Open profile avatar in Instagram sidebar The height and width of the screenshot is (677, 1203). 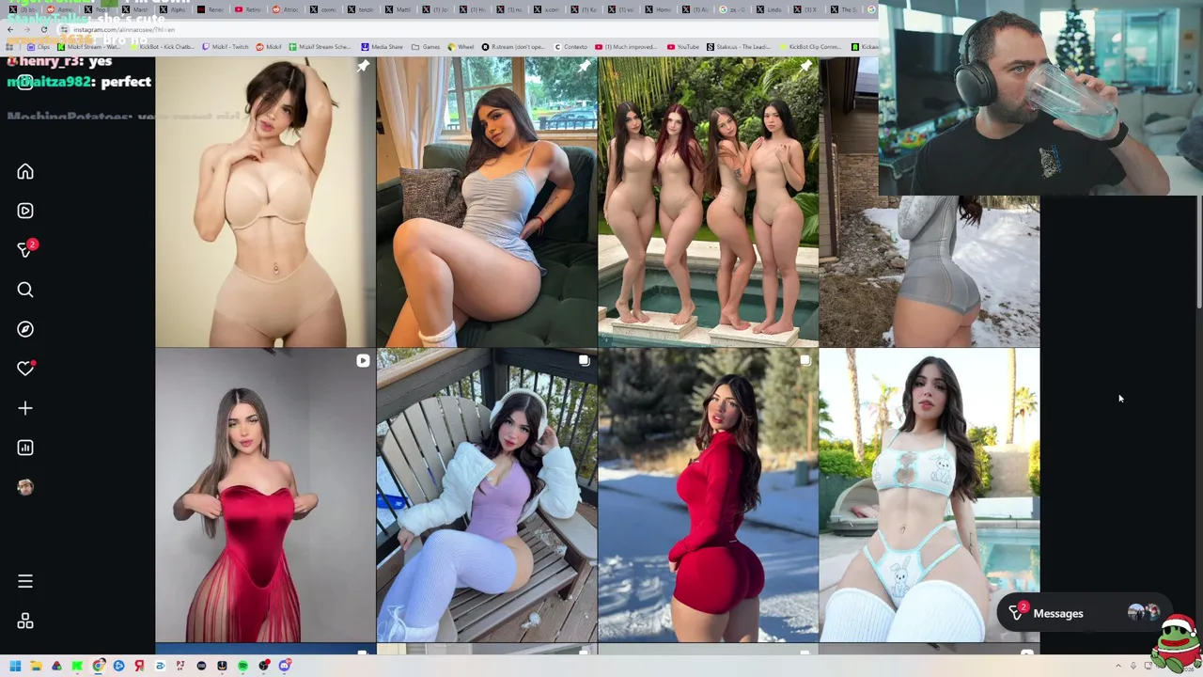[x=25, y=487]
